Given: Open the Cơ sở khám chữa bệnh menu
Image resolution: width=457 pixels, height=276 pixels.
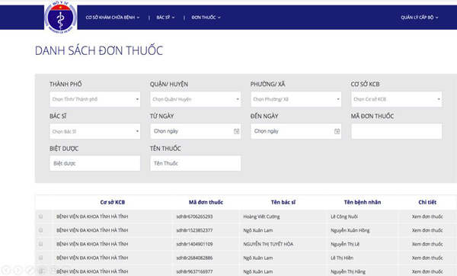Looking at the screenshot, I should pos(113,18).
